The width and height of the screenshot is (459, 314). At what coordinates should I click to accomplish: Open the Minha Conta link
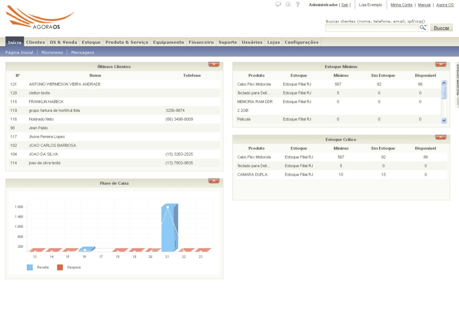[401, 5]
